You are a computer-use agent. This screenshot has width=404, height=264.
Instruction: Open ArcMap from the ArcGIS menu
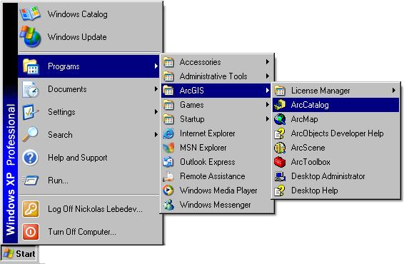coord(335,119)
